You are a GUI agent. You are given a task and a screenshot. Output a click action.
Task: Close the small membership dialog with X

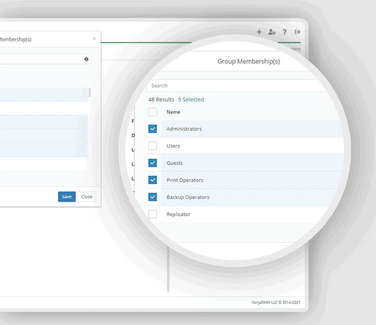(94, 39)
